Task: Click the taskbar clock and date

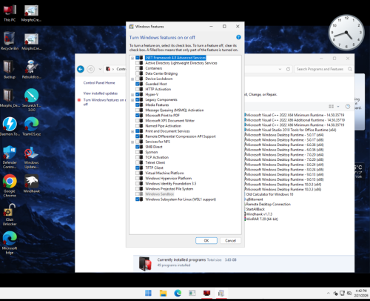Action: tap(361, 293)
